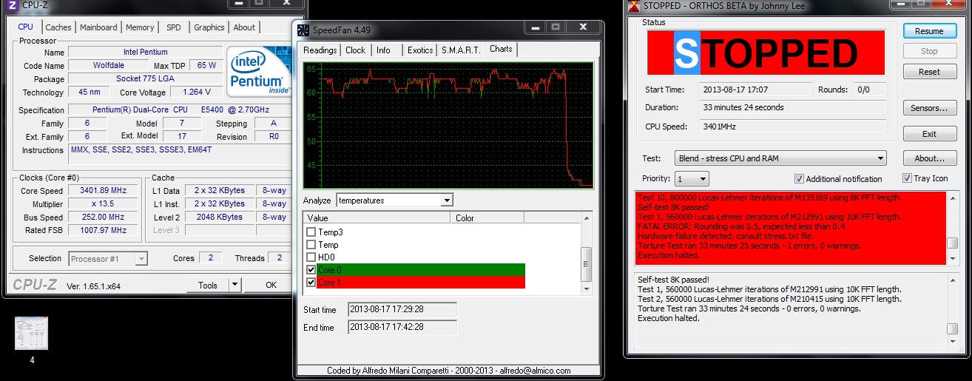Switch to SpeedFan Clock tab
972x381 pixels.
(x=356, y=50)
